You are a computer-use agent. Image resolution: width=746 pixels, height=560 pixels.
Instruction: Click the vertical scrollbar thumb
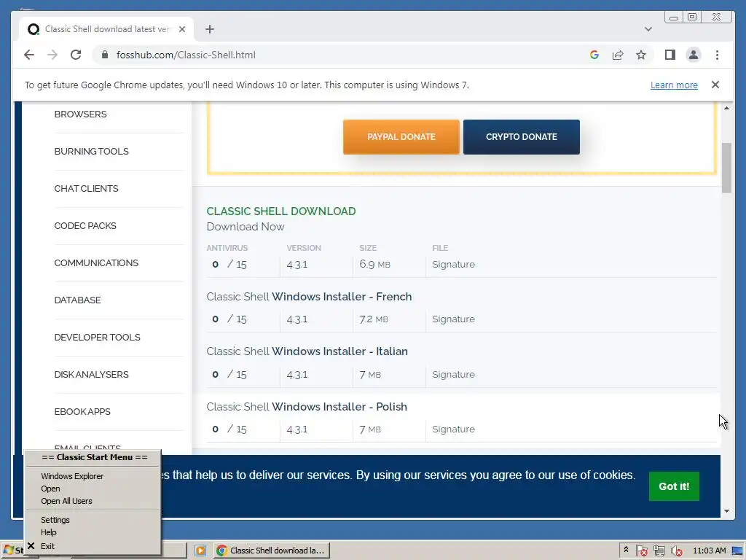pos(726,168)
